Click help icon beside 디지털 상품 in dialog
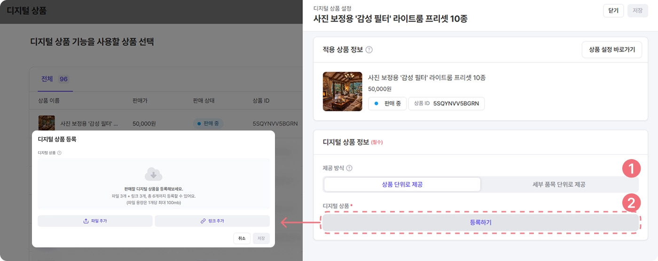This screenshot has height=261, width=658. coord(59,153)
